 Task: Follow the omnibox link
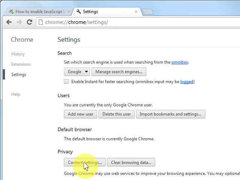[x=180, y=62]
